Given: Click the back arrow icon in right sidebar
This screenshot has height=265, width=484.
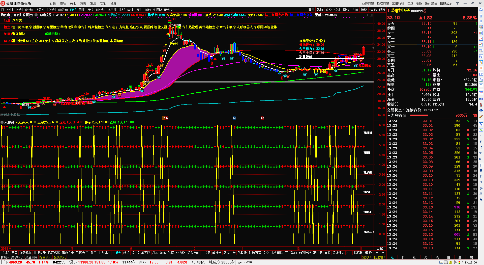Looking at the screenshot, I should click(481, 10).
